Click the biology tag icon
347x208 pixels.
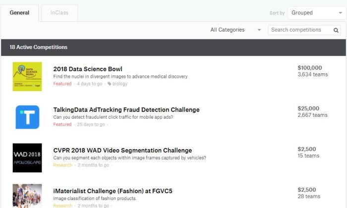click(110, 84)
